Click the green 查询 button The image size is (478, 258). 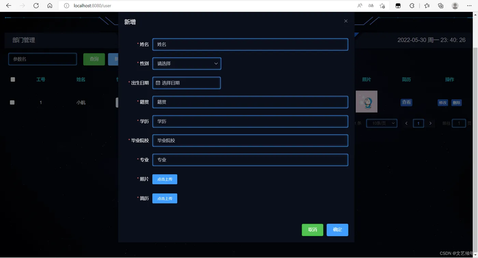(94, 59)
